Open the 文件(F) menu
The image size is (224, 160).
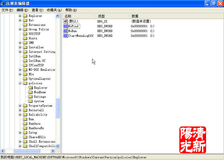click(7, 10)
